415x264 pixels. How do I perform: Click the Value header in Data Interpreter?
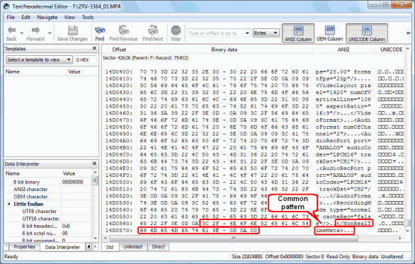[x=69, y=173]
